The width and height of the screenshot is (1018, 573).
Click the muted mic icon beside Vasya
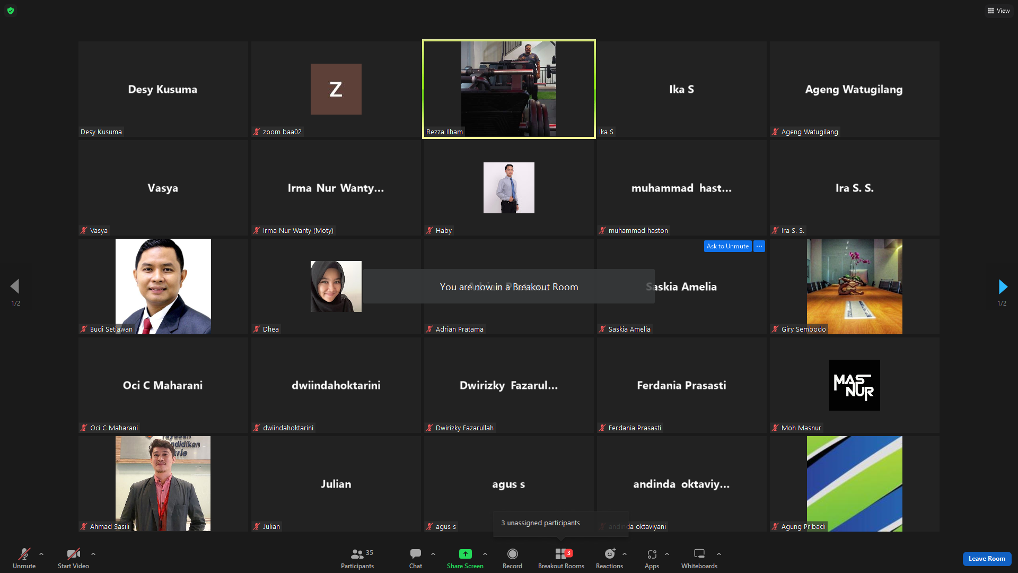click(84, 230)
